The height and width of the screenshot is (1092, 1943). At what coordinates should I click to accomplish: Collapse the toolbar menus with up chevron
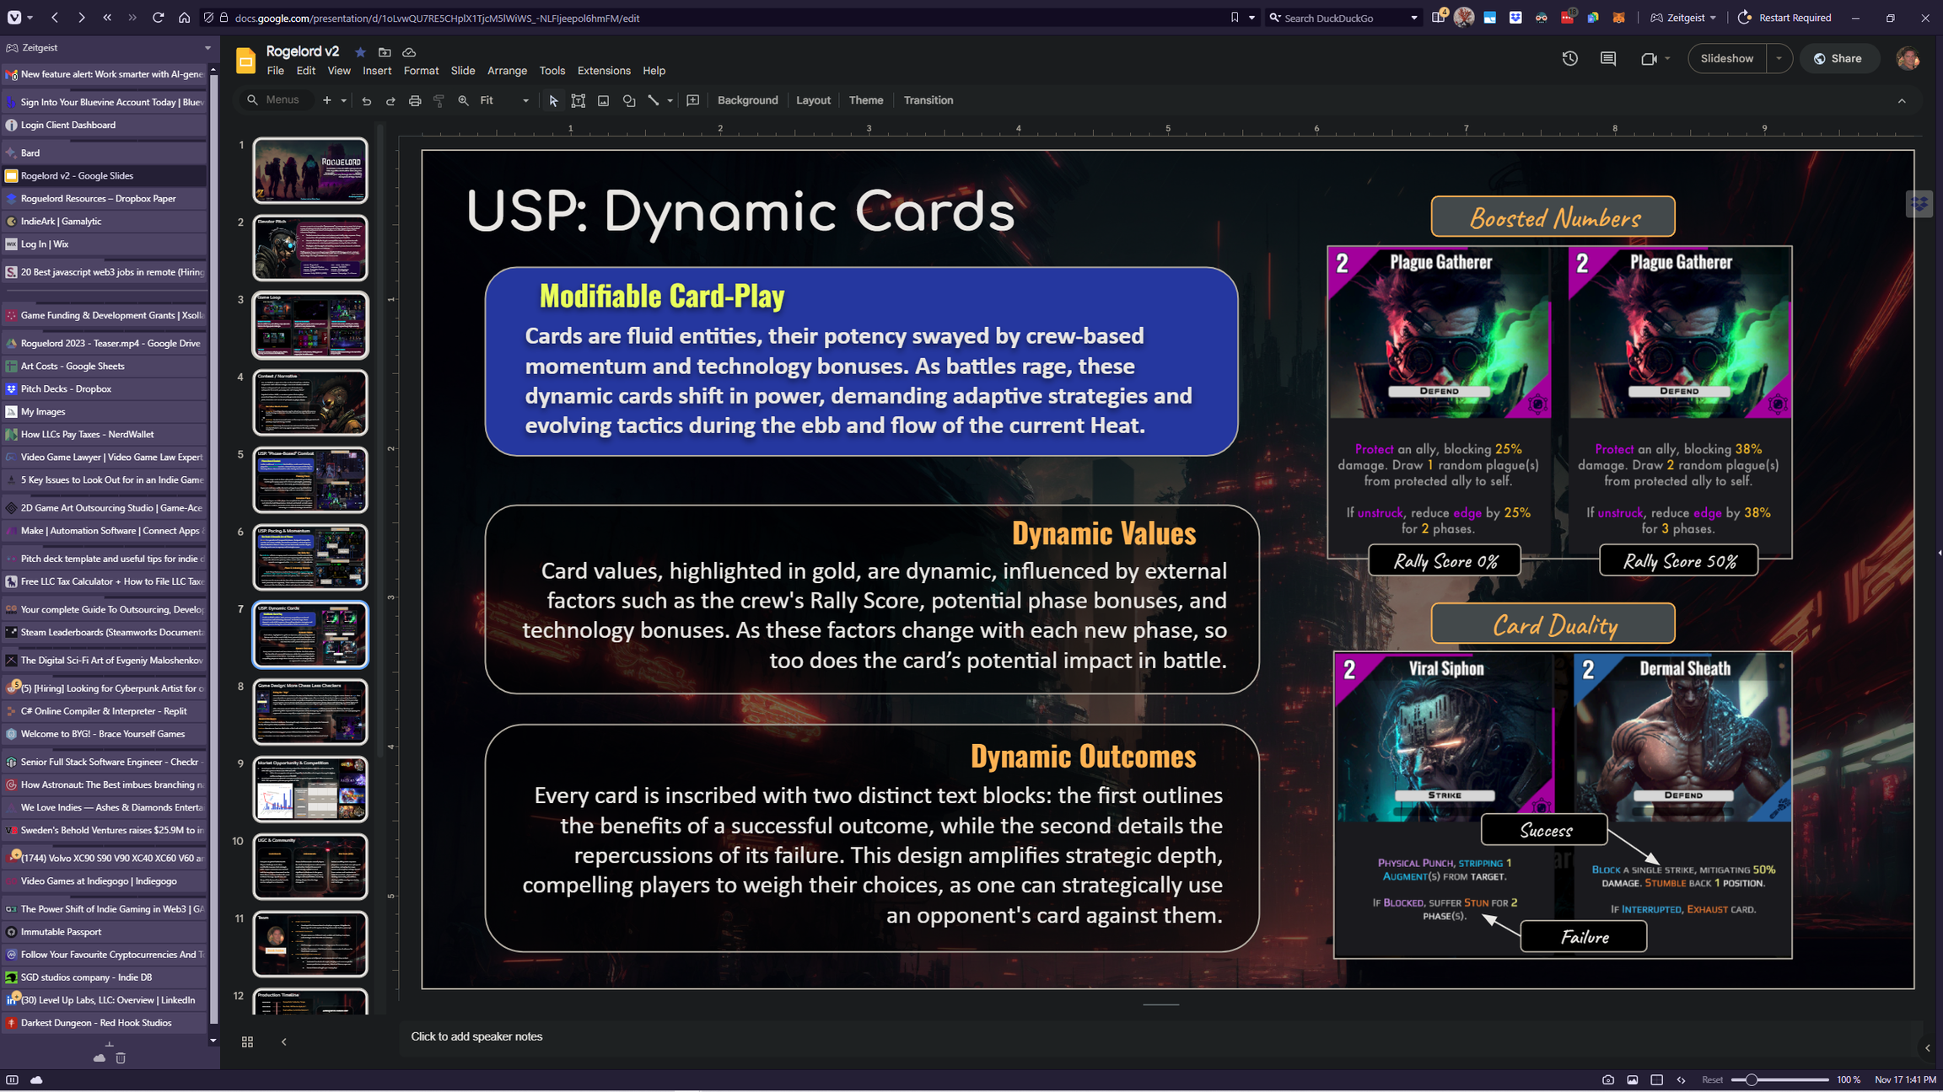(1902, 100)
